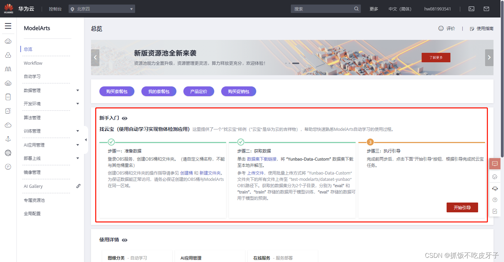Click the external link icon beside AI Gallery
The image size is (504, 262).
click(78, 186)
